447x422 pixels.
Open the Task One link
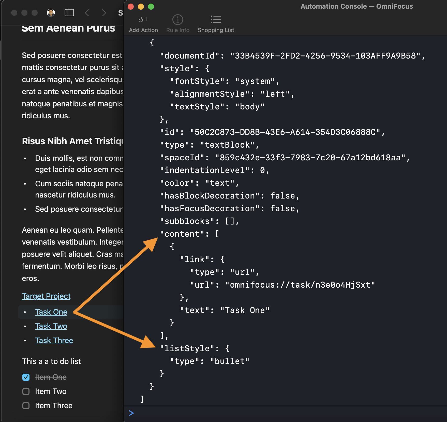pos(51,312)
